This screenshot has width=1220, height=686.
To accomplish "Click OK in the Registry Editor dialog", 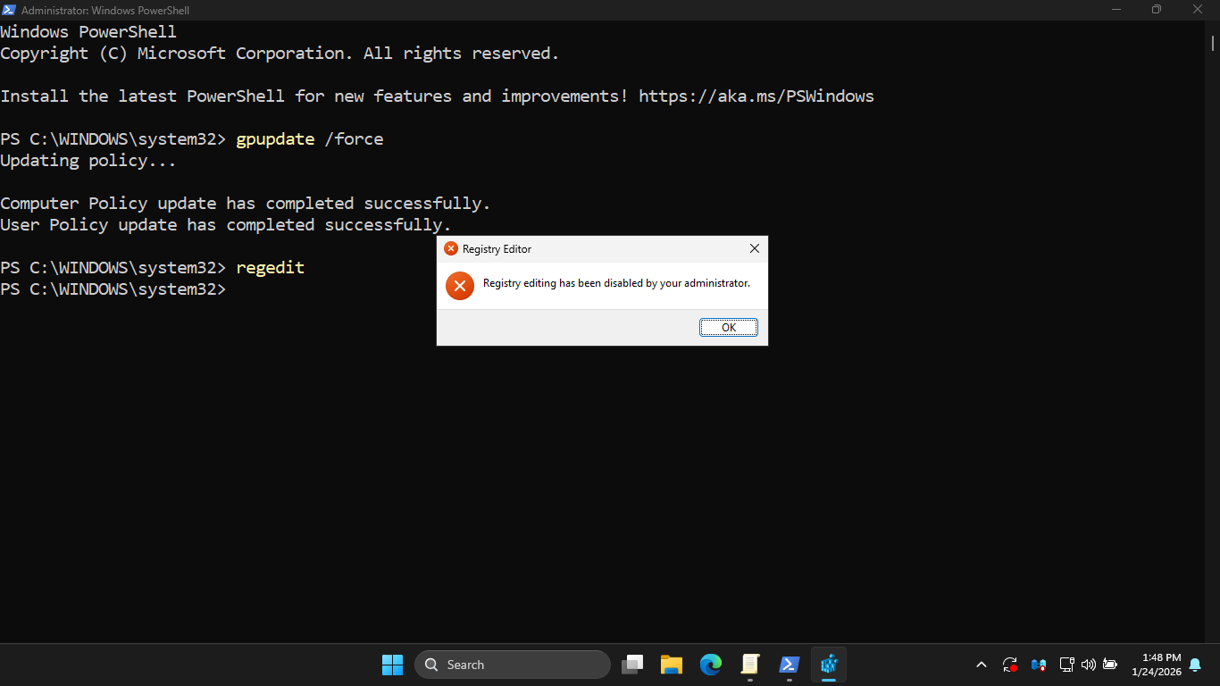I will pos(728,328).
